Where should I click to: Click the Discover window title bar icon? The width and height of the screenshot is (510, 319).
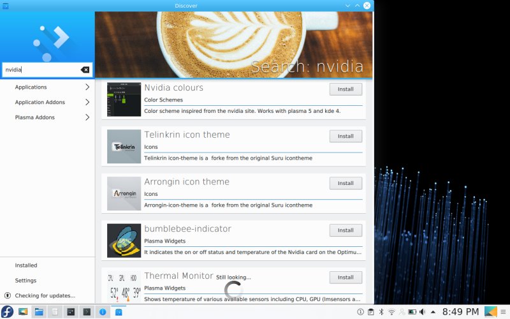pos(6,6)
